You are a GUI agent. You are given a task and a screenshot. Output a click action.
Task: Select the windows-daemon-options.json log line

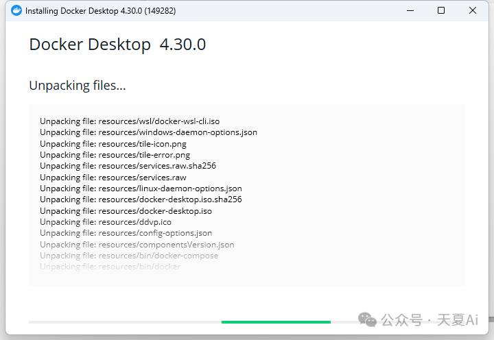(x=148, y=132)
